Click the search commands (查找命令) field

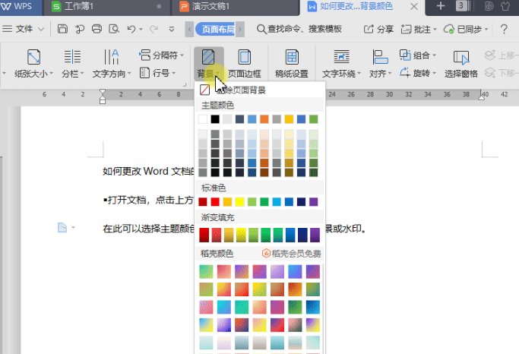pos(299,29)
